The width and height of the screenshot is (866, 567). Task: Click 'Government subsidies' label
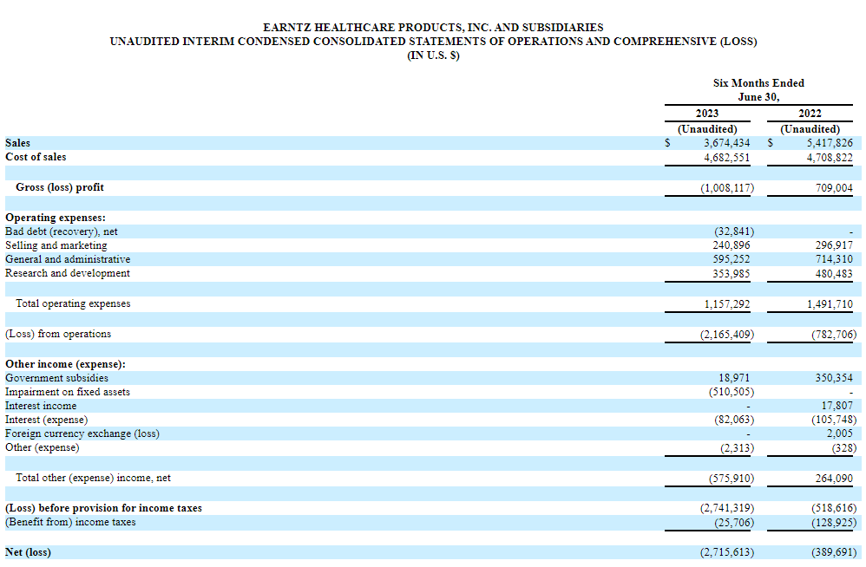click(57, 378)
